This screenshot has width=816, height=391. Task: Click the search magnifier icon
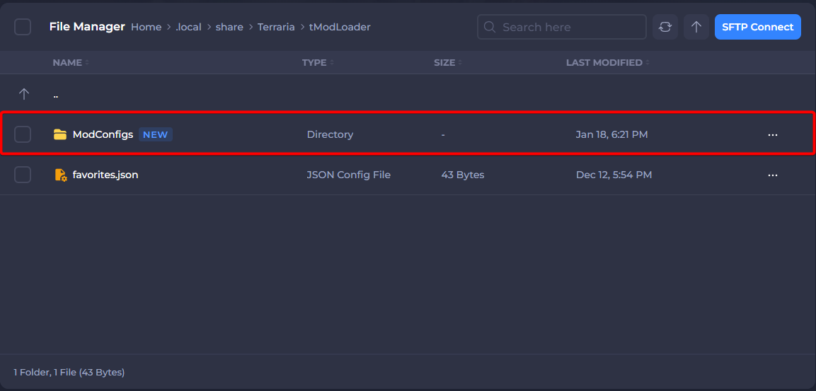pyautogui.click(x=489, y=27)
